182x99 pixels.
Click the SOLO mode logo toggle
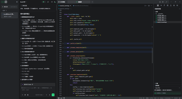[4, 2]
